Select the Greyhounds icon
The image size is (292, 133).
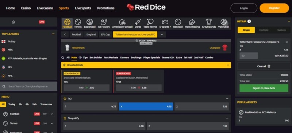(x=209, y=22)
